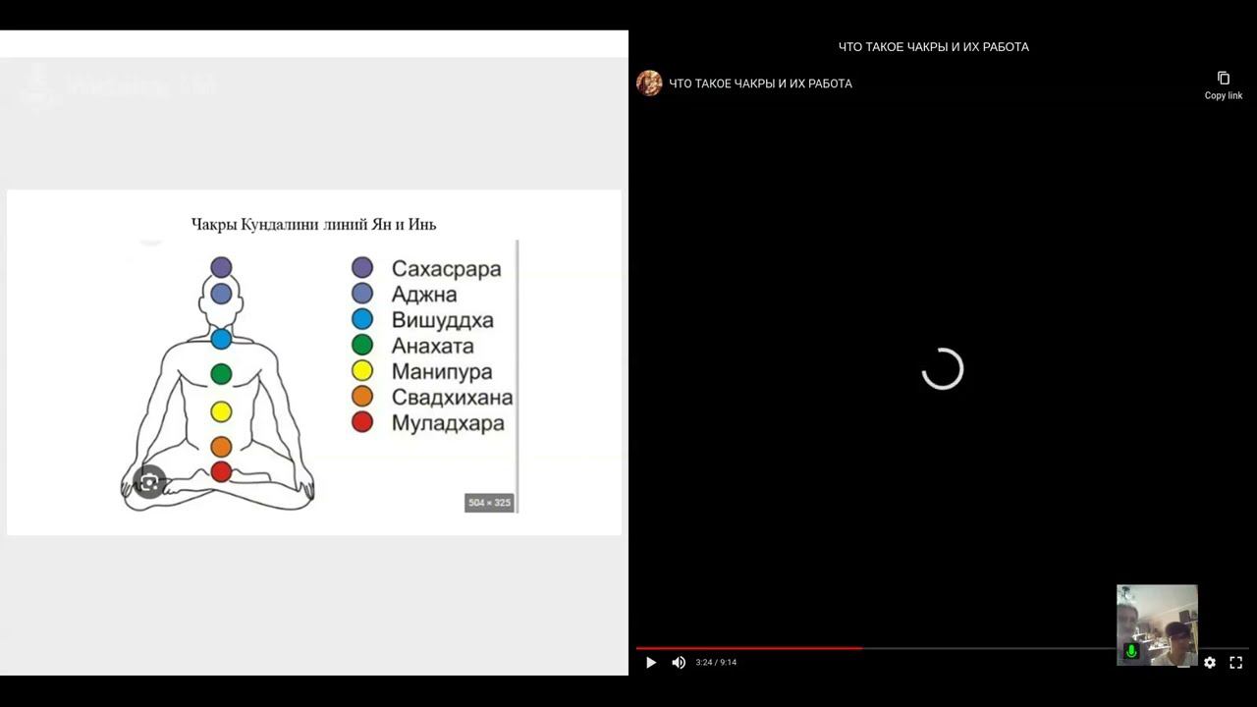The width and height of the screenshot is (1257, 707).
Task: Click the orange Свадхихана legend swatch
Action: click(362, 397)
